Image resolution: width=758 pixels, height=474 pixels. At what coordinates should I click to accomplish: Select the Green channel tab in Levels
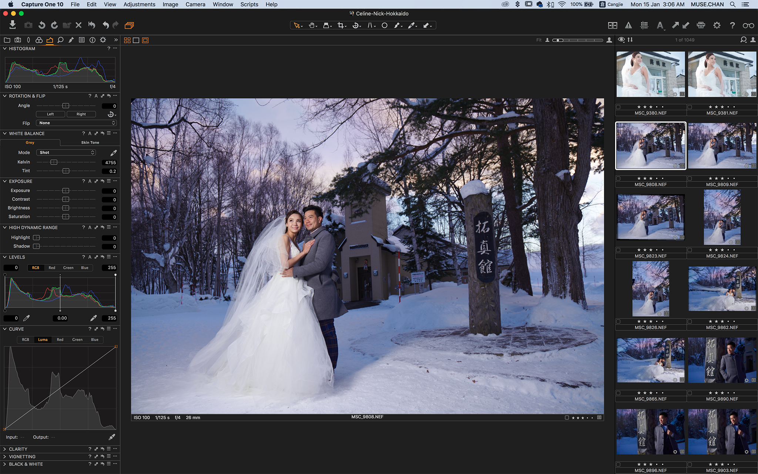68,268
